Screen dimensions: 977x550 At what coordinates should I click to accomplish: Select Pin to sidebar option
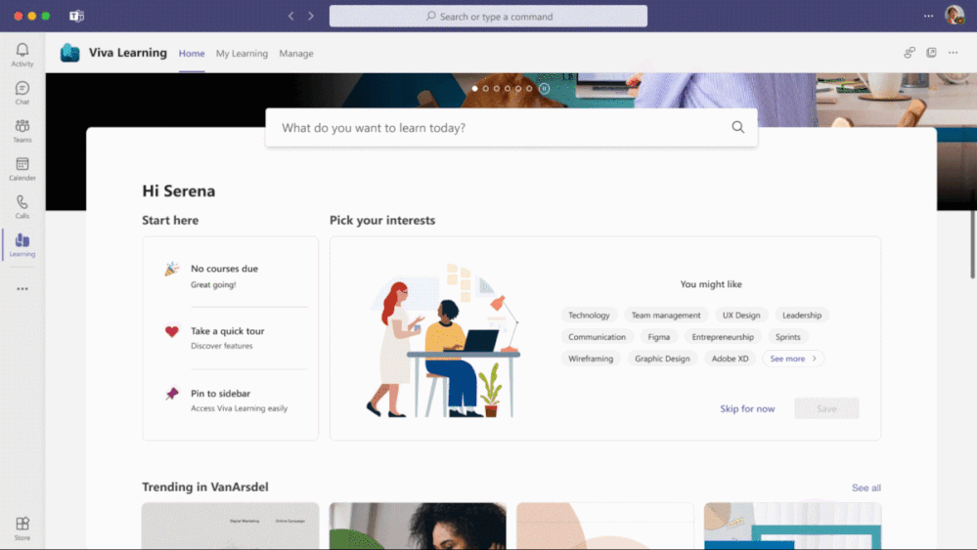[x=237, y=401]
